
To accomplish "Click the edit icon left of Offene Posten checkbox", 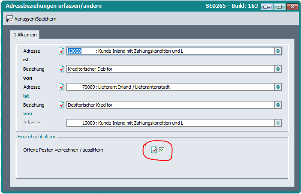I will (154, 150).
